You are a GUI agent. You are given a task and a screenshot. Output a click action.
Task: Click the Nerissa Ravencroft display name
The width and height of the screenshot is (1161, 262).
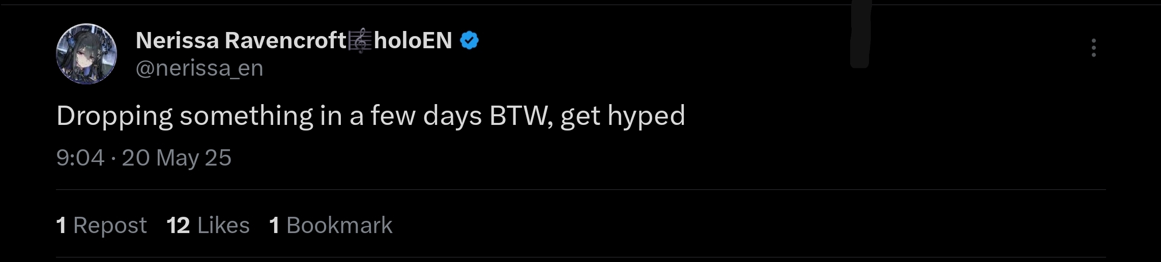tap(241, 41)
